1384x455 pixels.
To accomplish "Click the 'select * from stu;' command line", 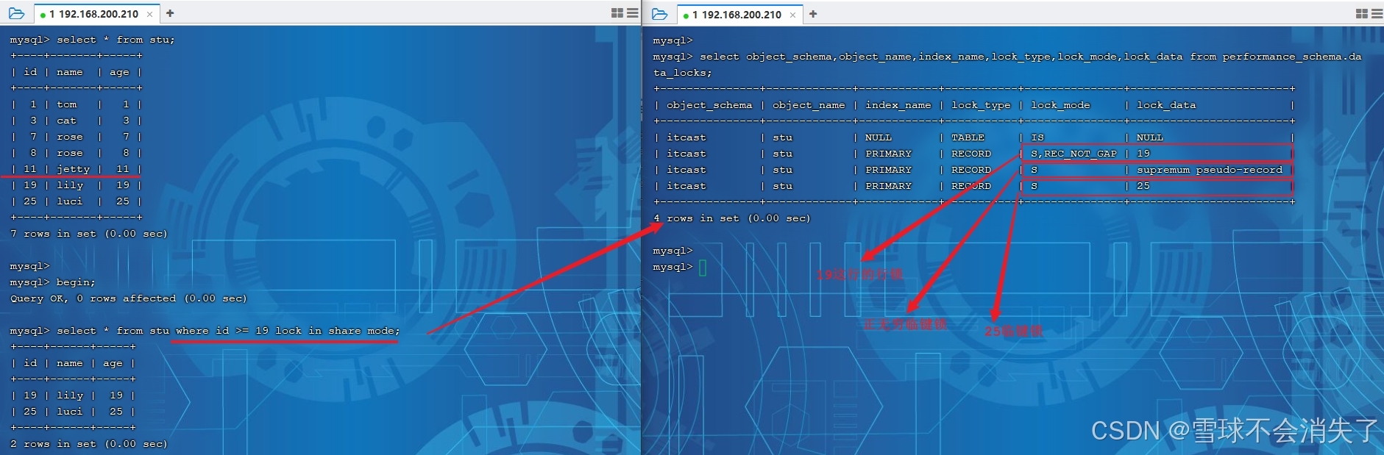I will tap(92, 40).
